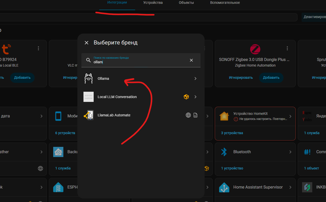Image resolution: width=326 pixels, height=202 pixels.
Task: Open the three-dot menu on B79924 card
Action: click(x=38, y=48)
